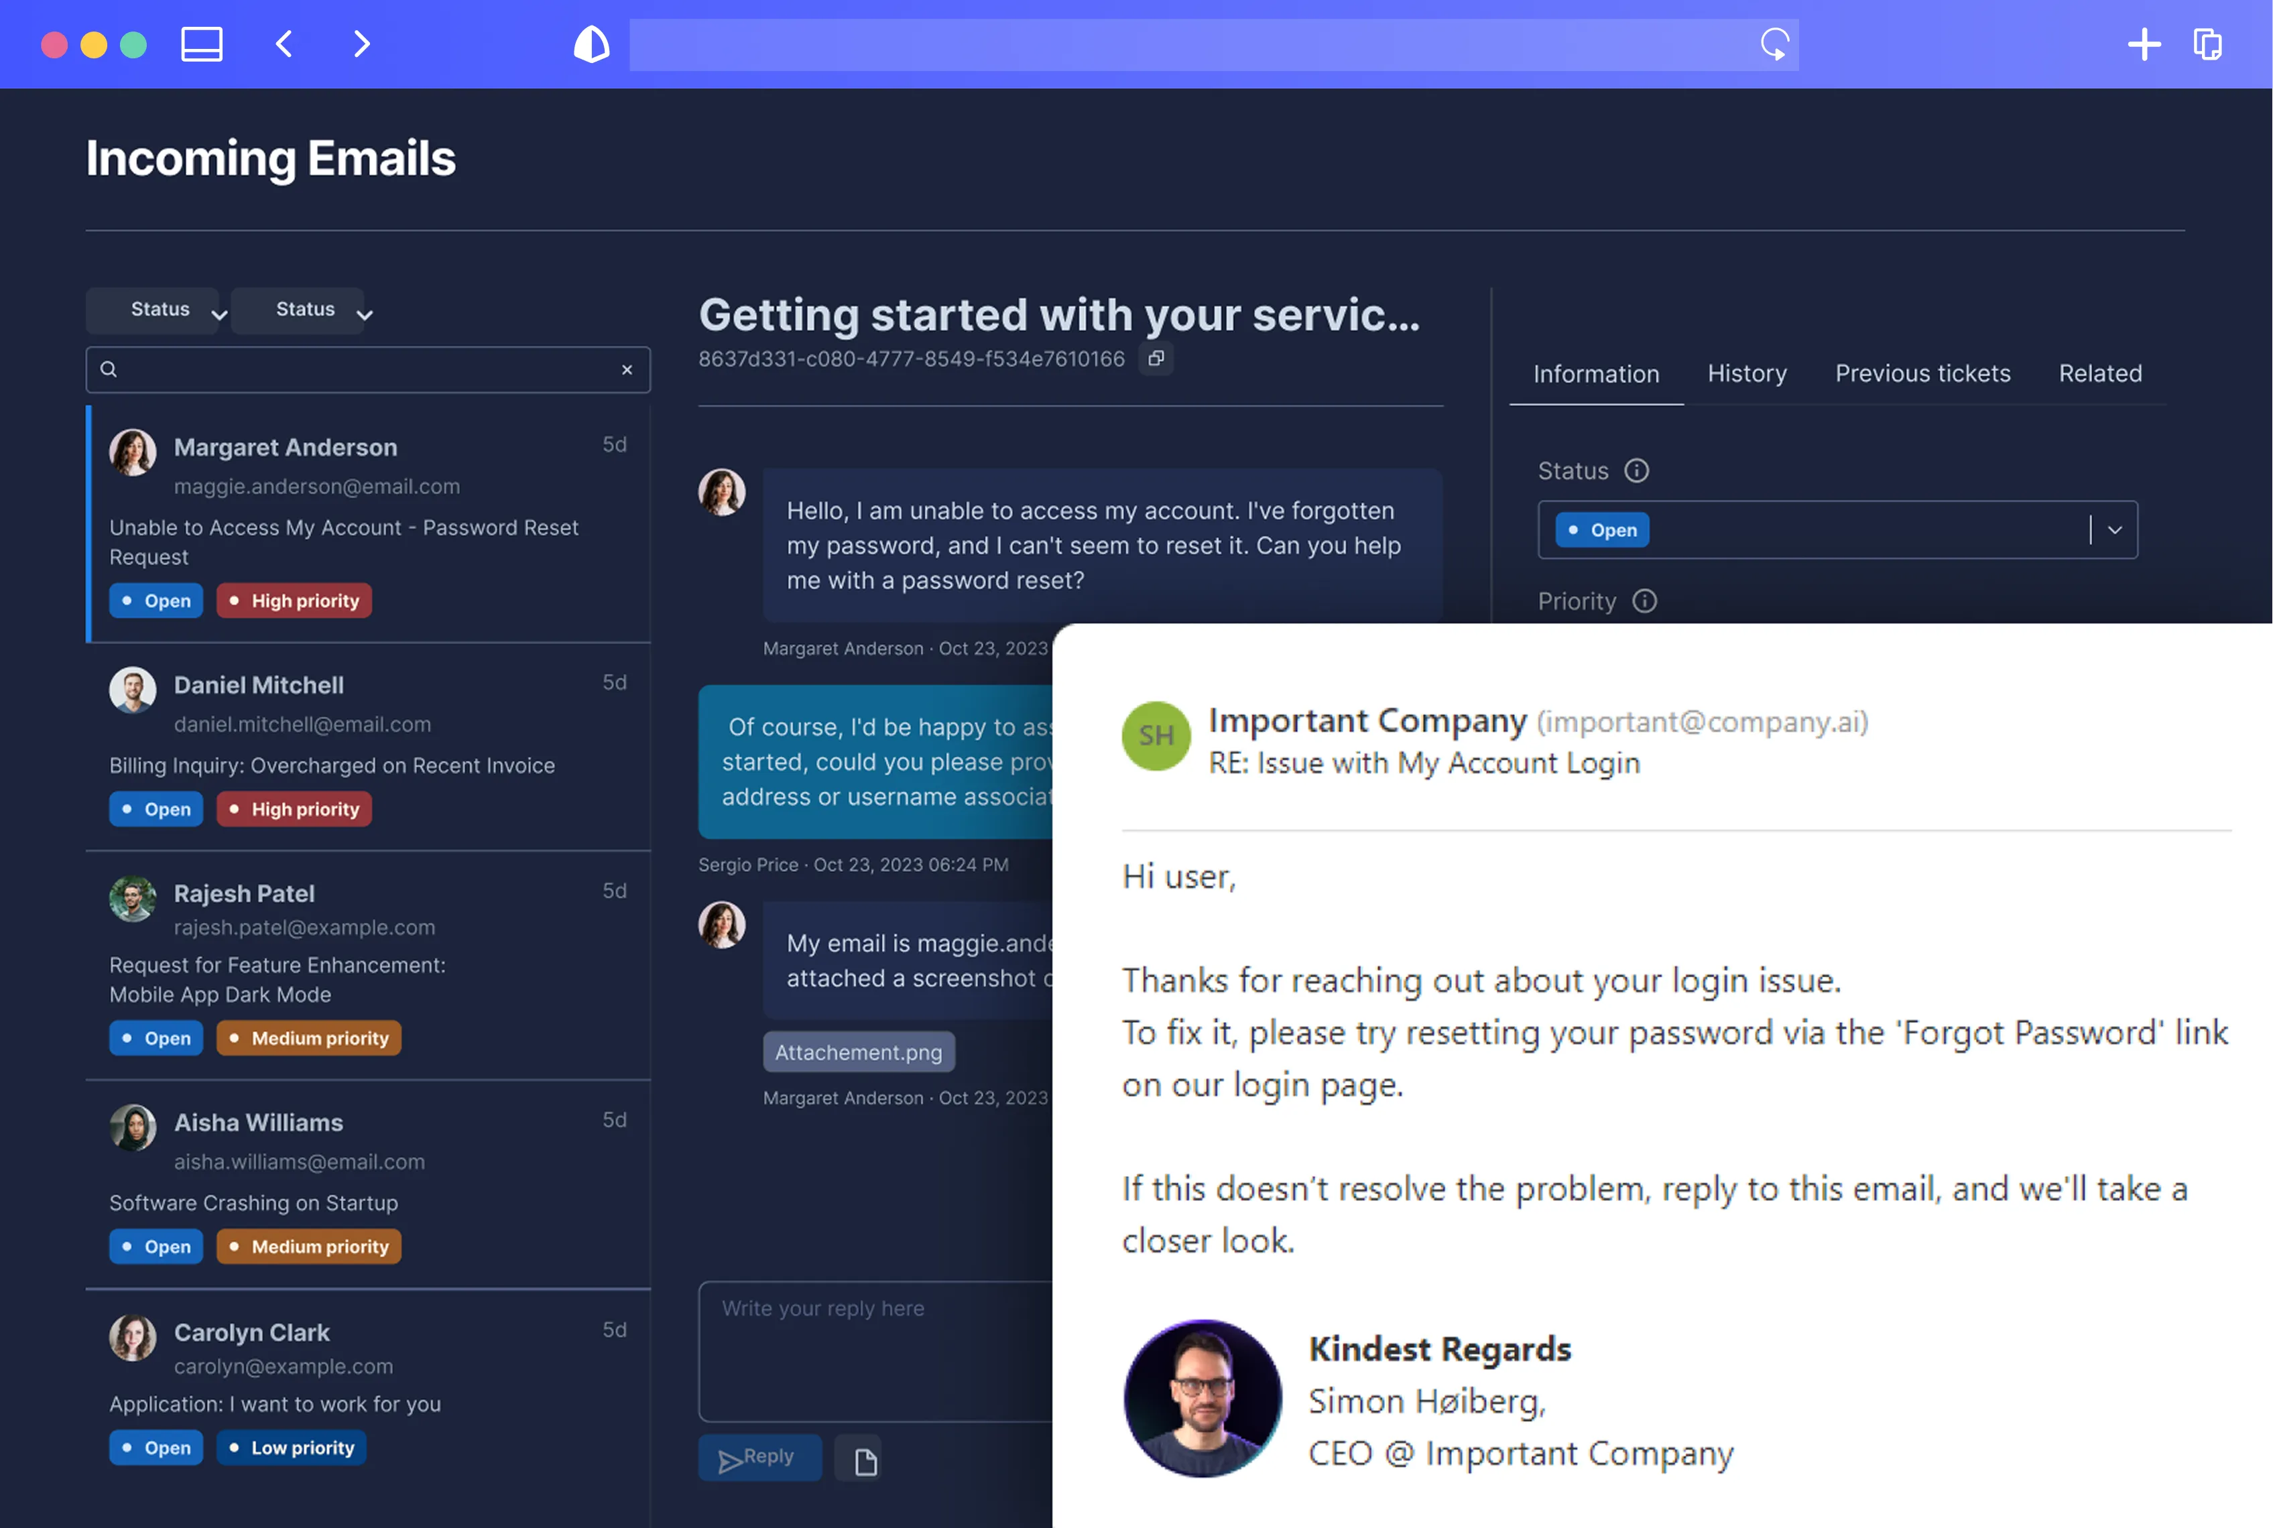Clear the search field with the x icon

tap(627, 371)
